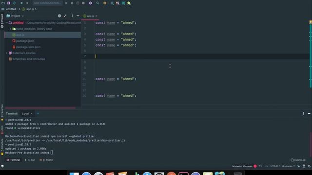Toggle the read-only lock status icon
This screenshot has width=312, height=175.
point(298,166)
